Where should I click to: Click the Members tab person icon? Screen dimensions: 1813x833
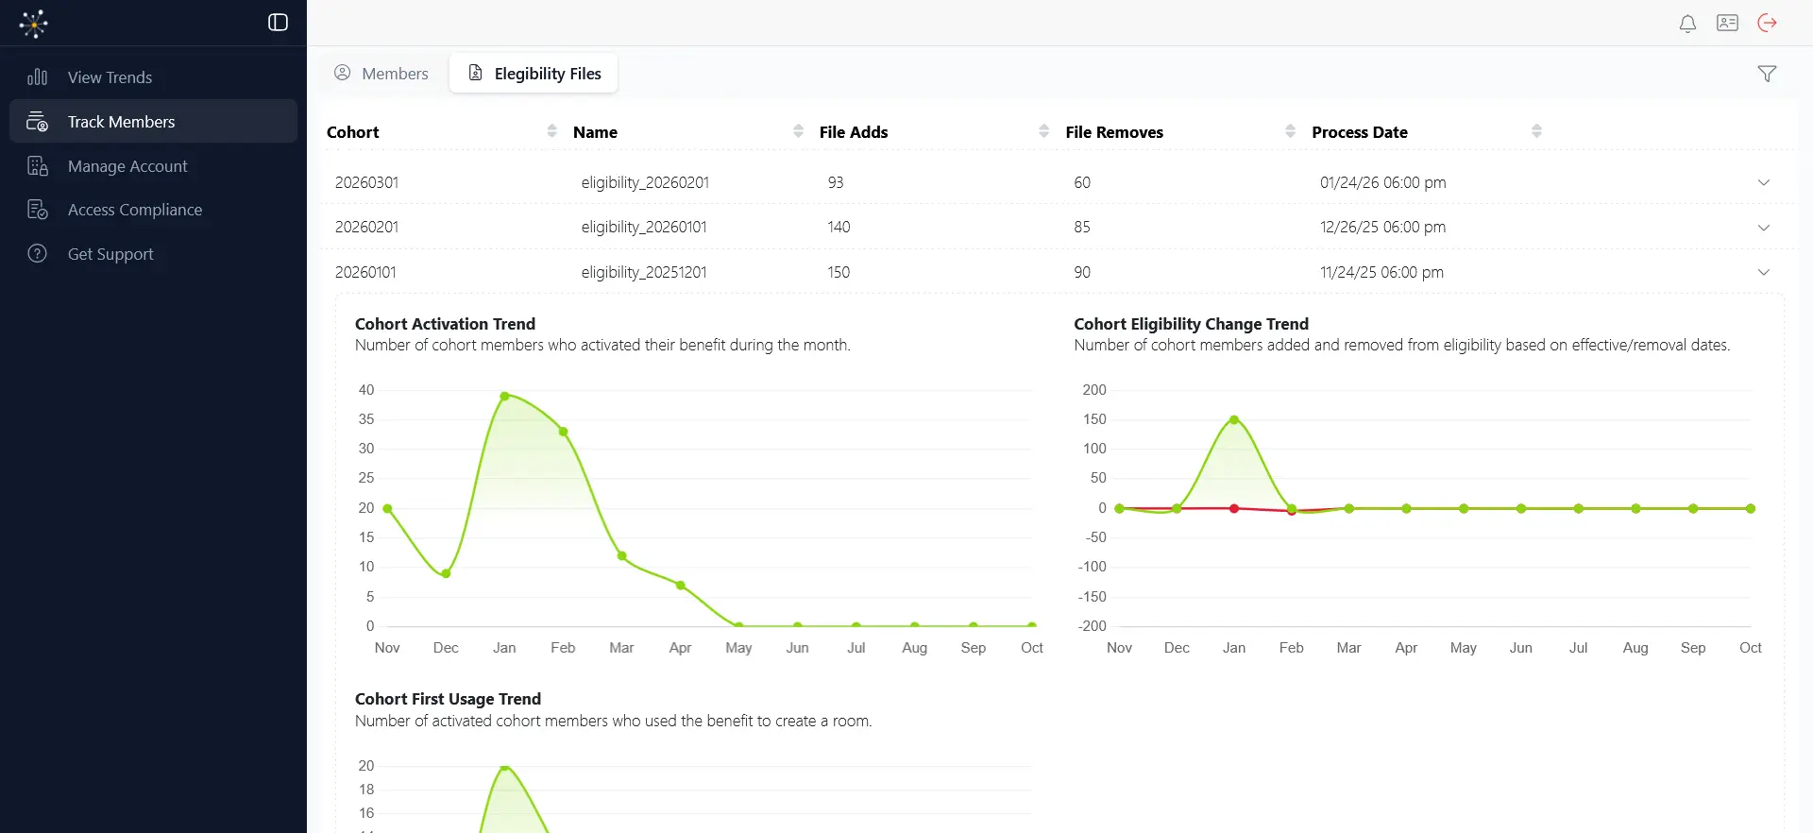coord(343,73)
